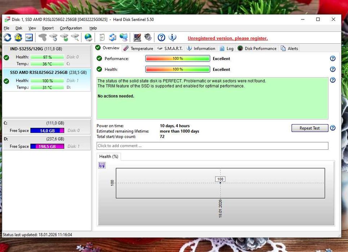Viewport: 348px width, 252px height.
Task: Select IND-S325S/120G disk in list
Action: [47, 56]
